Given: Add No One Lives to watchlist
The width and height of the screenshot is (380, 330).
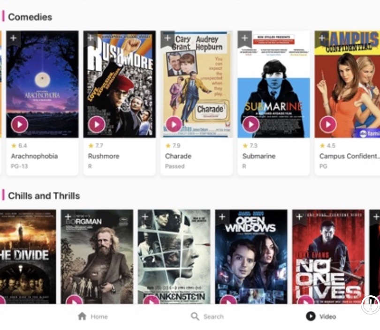Looking at the screenshot, I should tap(299, 217).
